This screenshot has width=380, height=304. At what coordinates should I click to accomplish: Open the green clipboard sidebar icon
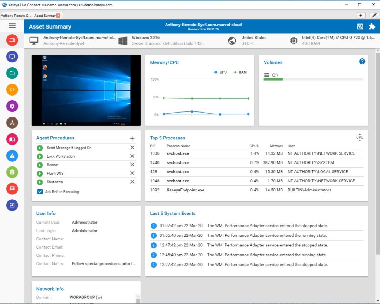[x=12, y=172]
